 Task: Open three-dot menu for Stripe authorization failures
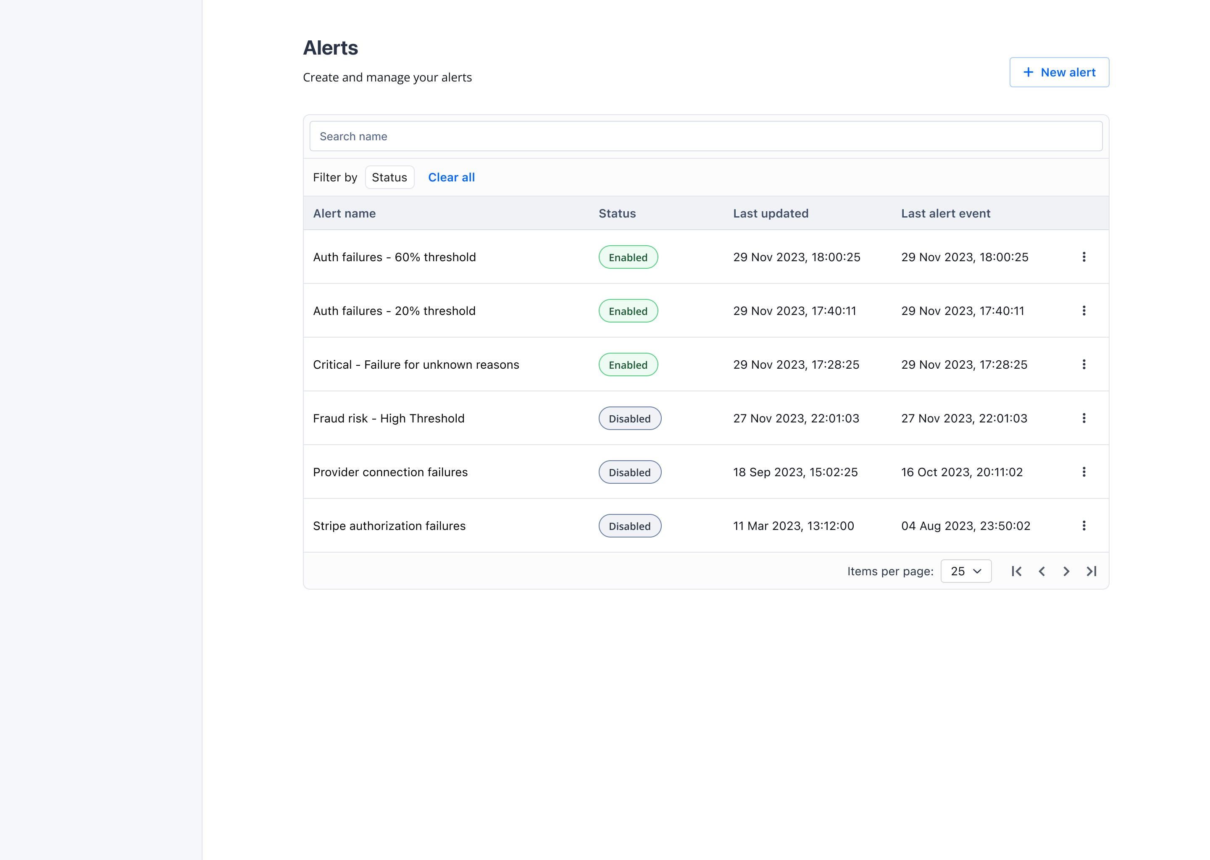point(1084,526)
